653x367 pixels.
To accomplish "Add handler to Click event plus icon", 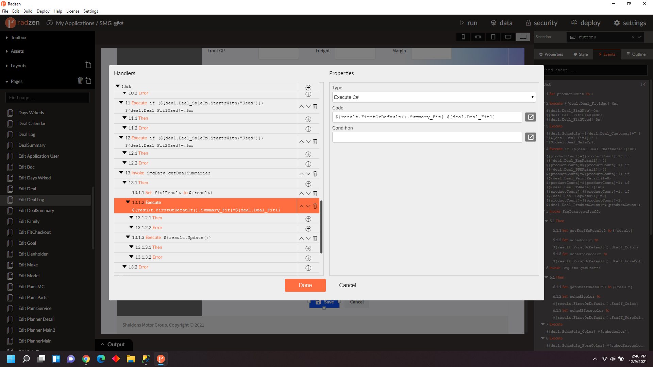I will point(308,88).
